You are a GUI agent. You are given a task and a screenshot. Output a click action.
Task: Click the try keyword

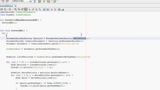(3, 33)
